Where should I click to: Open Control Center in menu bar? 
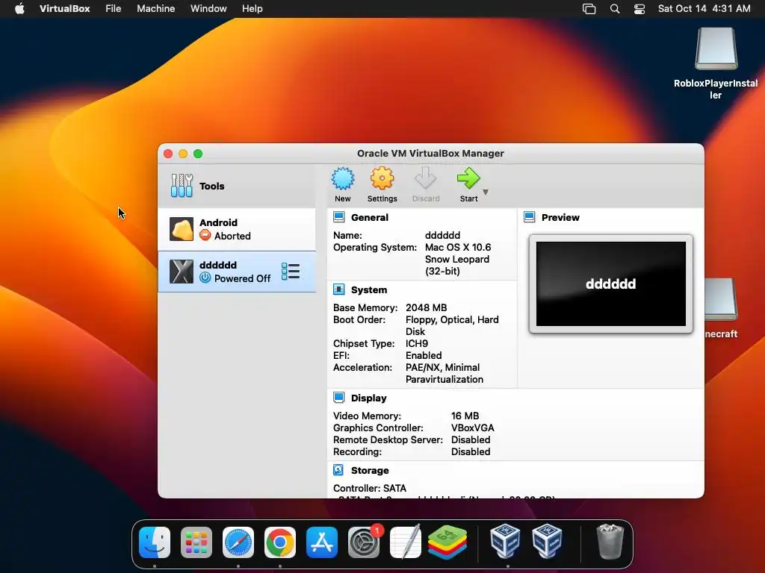tap(639, 9)
